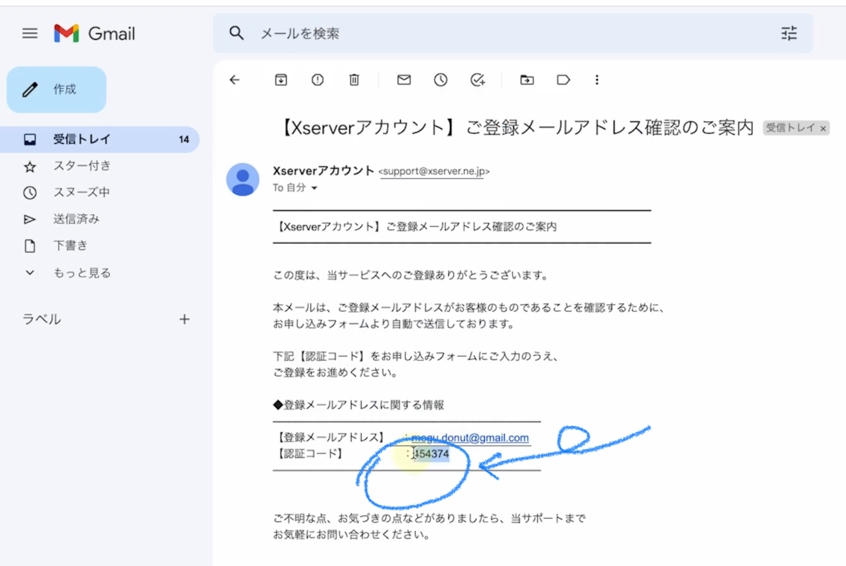846x566 pixels.
Task: Delete email with trash icon
Action: (354, 80)
